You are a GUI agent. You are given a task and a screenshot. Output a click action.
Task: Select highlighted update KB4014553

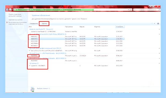pyautogui.click(x=77, y=39)
